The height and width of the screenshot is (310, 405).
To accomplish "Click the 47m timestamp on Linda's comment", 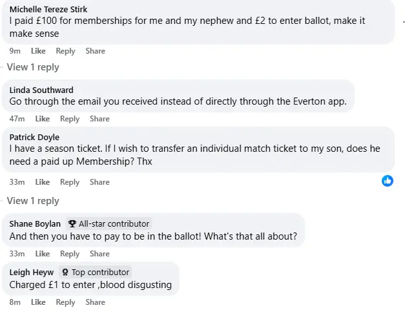I will 17,119.
